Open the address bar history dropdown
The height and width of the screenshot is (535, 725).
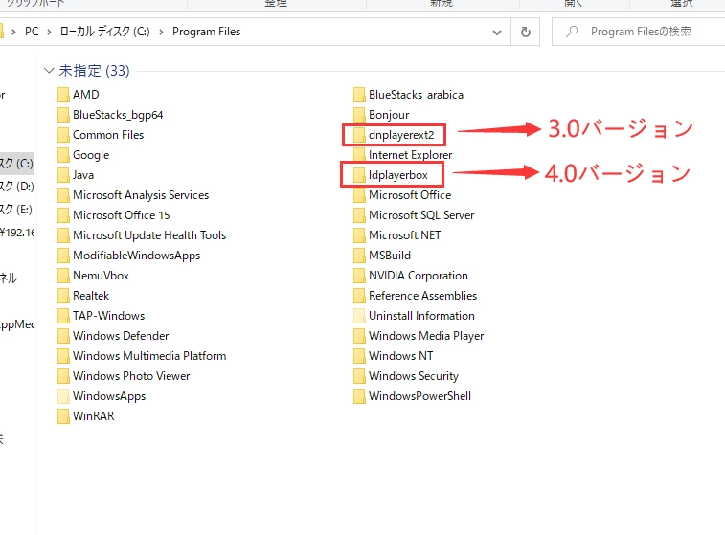click(497, 33)
